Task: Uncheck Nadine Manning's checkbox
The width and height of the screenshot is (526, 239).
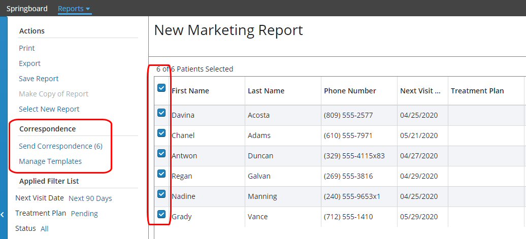Action: [161, 194]
